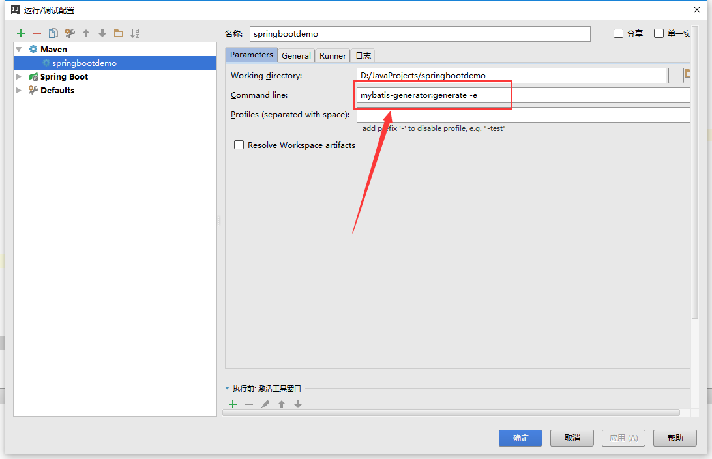
Task: Create a new configuration folder
Action: [x=119, y=33]
